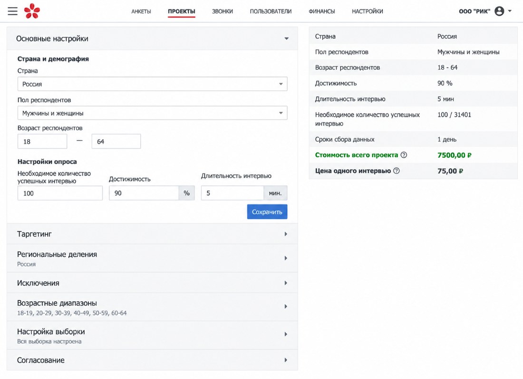Select the Проекты tab
This screenshot has height=379, width=523.
tap(182, 11)
